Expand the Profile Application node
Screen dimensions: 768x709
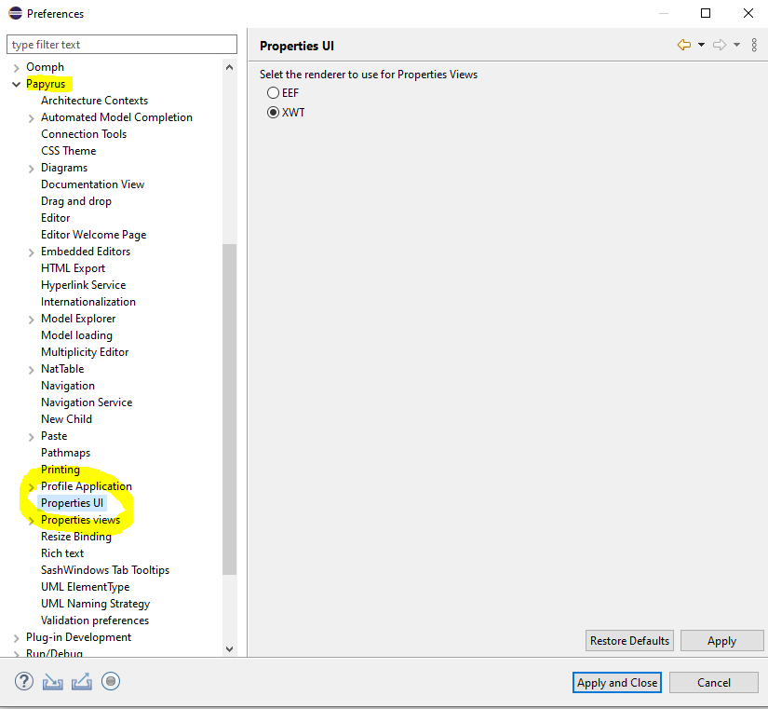(31, 487)
